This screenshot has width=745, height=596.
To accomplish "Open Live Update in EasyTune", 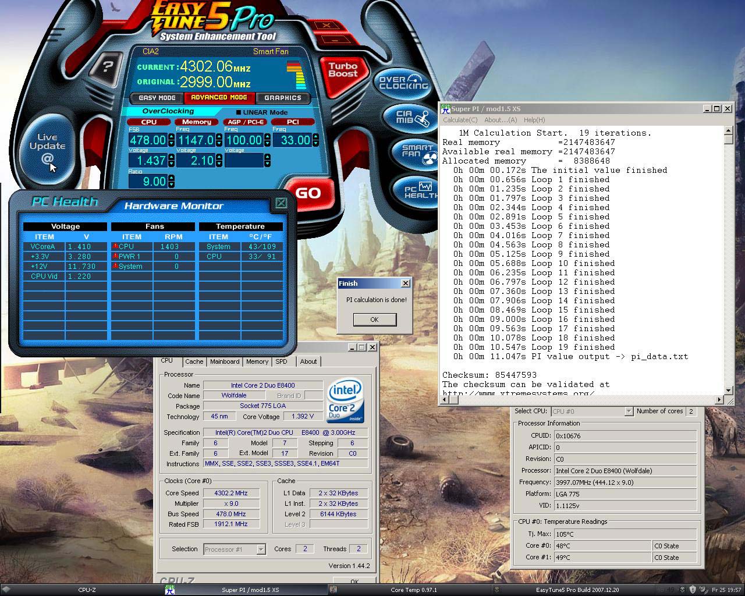I will 47,150.
